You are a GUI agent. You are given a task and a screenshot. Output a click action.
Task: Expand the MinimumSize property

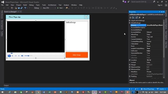[130, 69]
